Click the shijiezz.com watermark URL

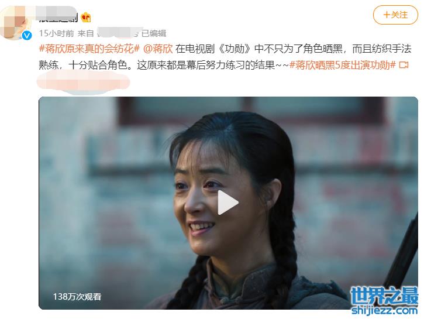click(384, 310)
